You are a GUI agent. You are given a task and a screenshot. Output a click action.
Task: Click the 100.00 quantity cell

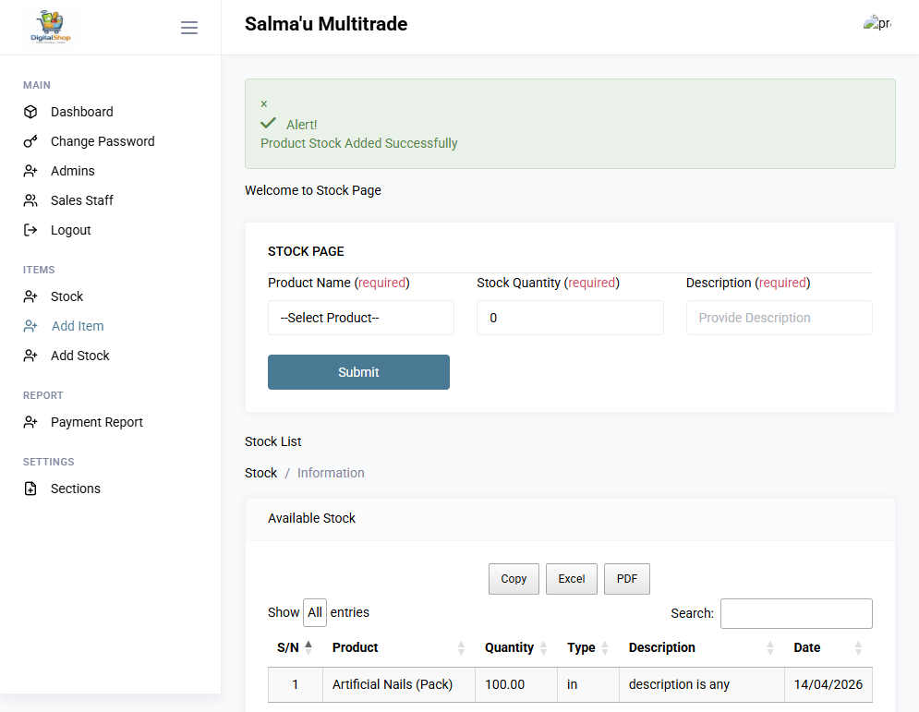pos(515,684)
